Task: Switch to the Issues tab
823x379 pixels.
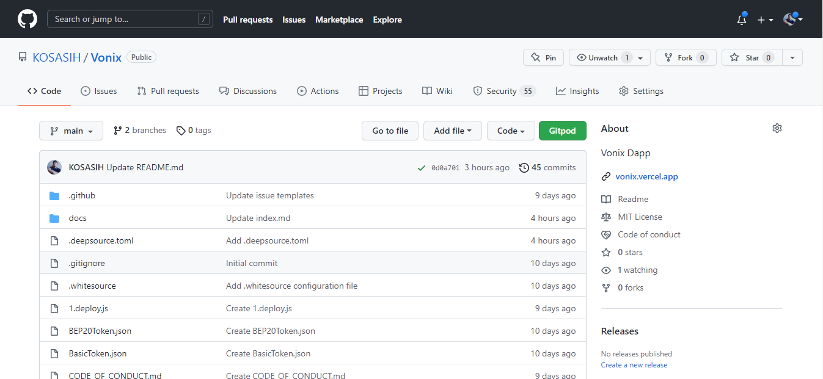Action: tap(98, 91)
